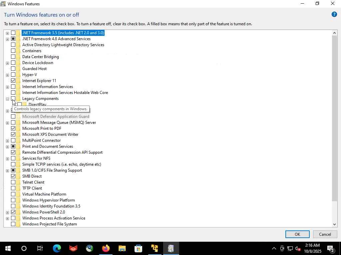Select Active Directory Lightweight Directory Services row
341x255 pixels.
pos(63,45)
